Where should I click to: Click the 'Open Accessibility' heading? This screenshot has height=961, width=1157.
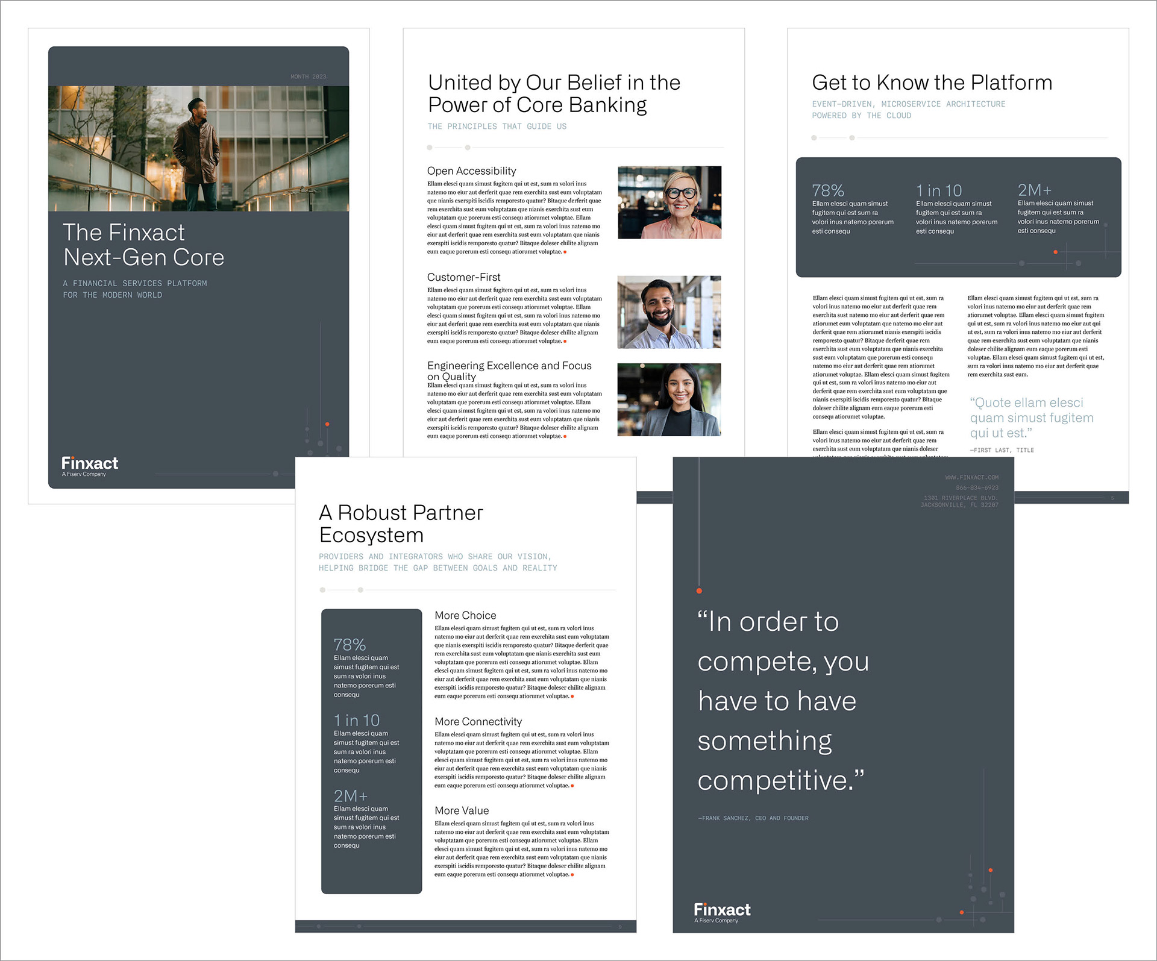(x=472, y=171)
